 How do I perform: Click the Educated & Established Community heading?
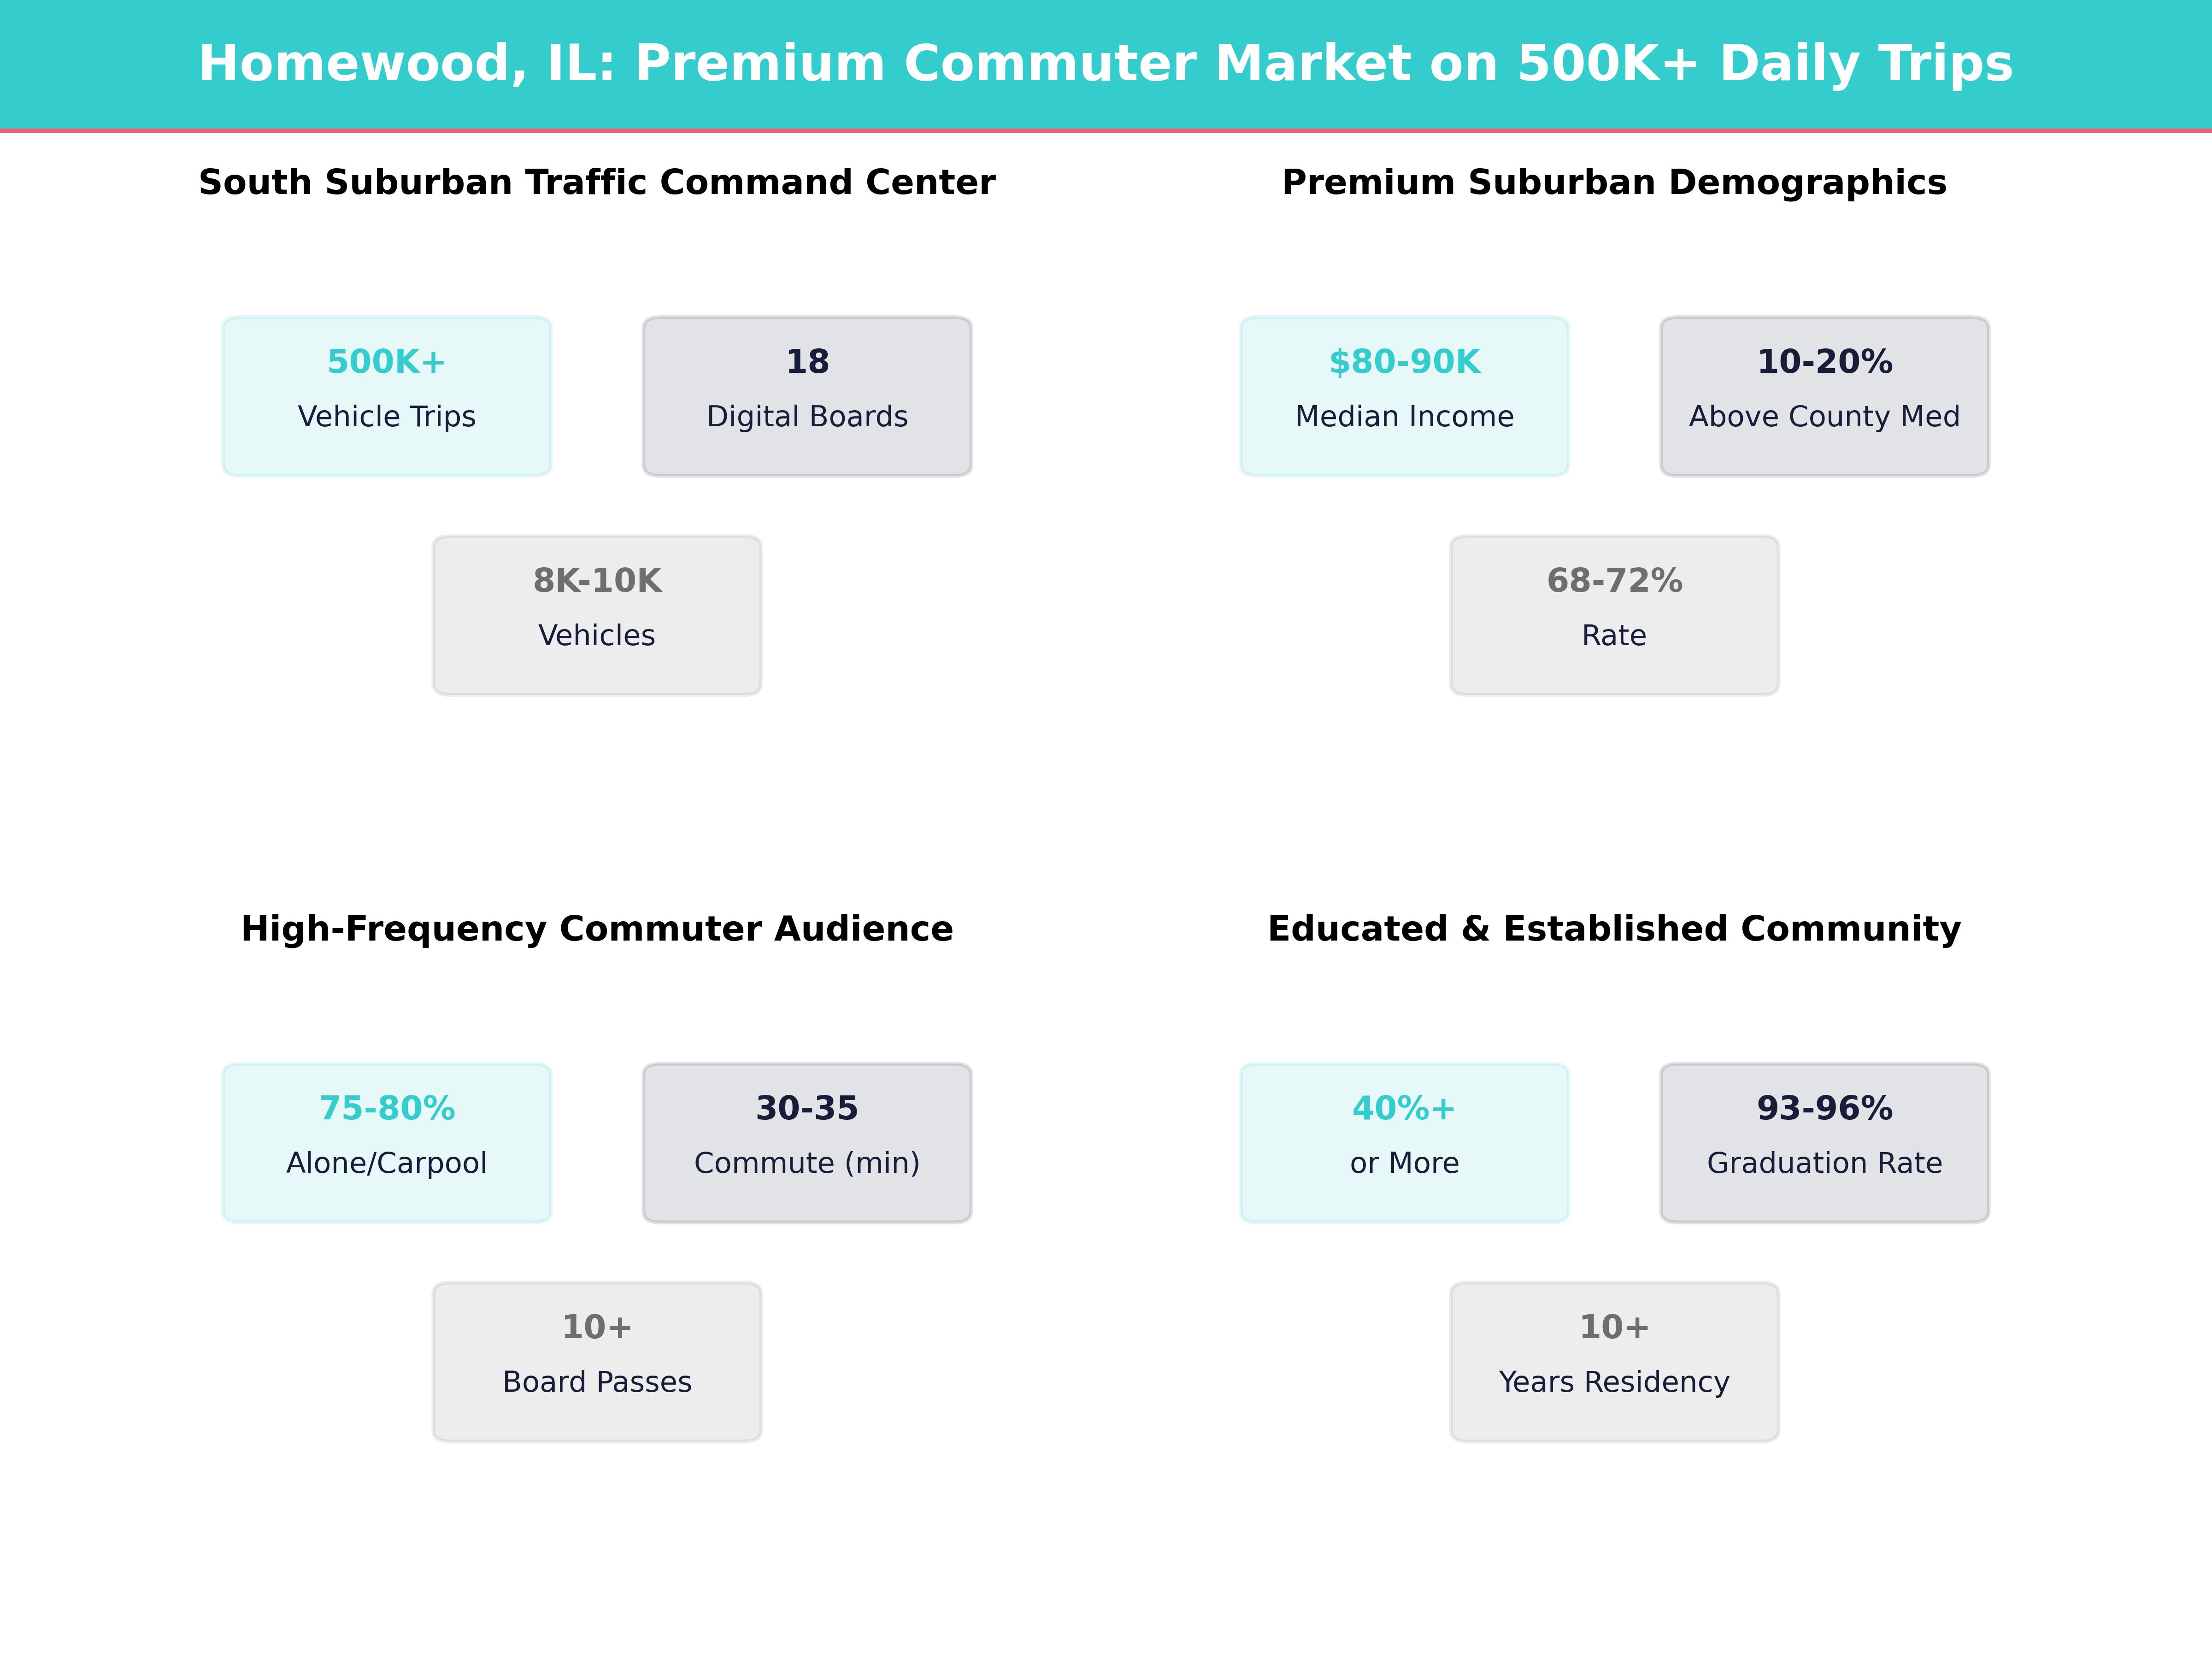(1614, 929)
